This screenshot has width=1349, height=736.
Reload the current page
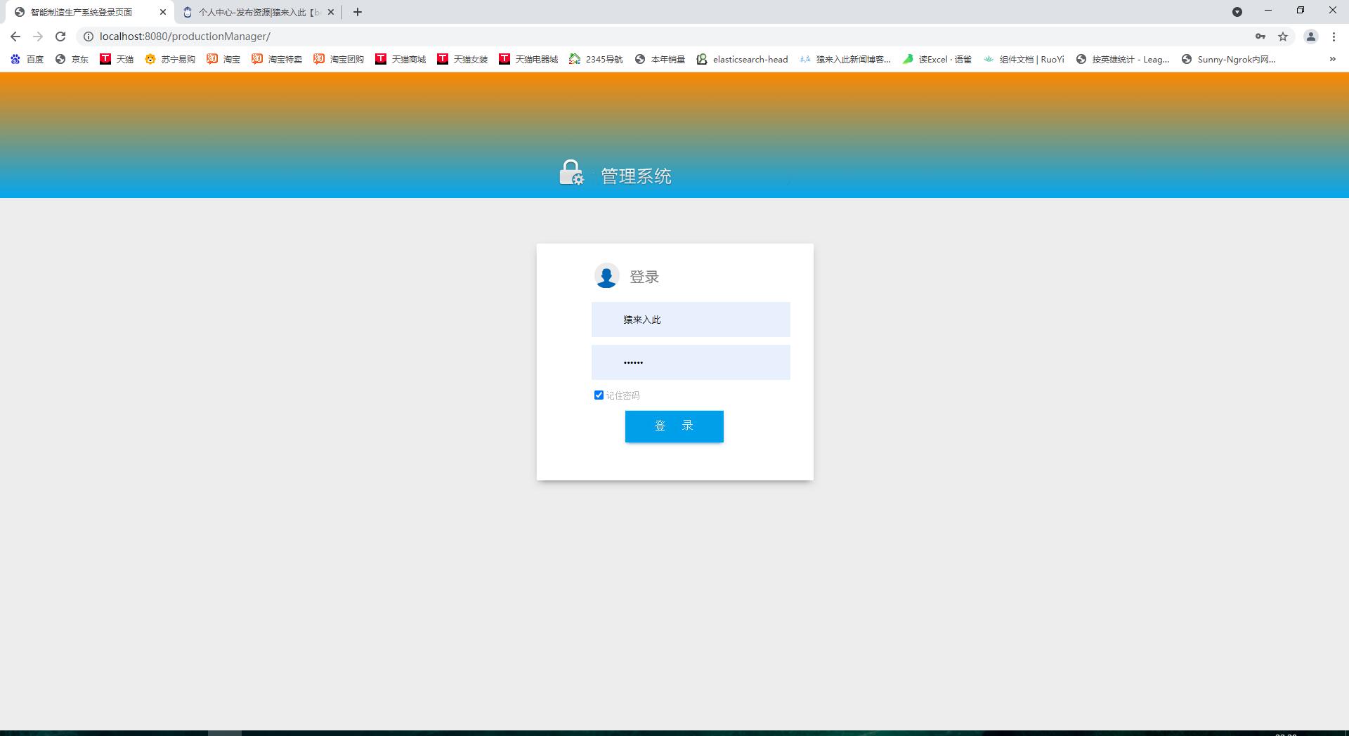pos(60,37)
